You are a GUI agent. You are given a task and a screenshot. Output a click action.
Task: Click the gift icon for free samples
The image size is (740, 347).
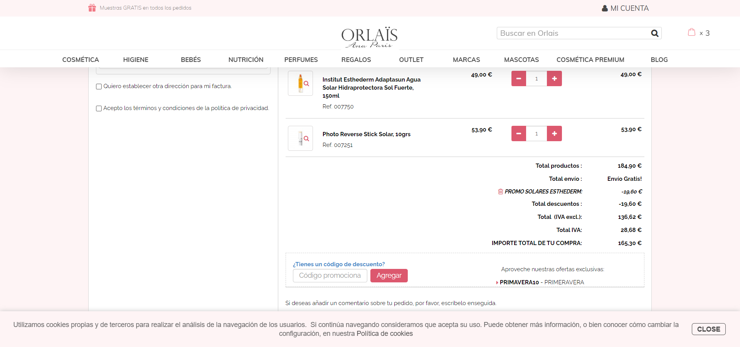click(92, 8)
